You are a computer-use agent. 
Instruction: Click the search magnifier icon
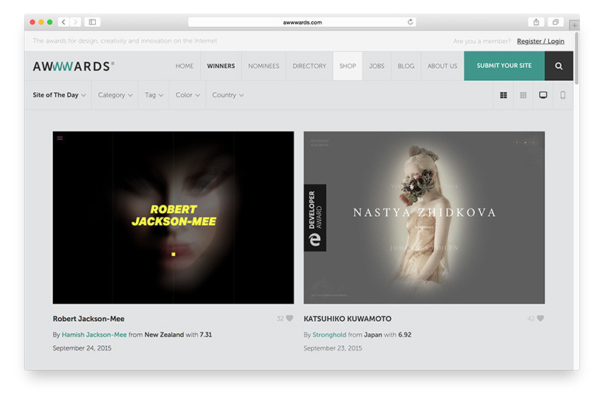coord(559,66)
